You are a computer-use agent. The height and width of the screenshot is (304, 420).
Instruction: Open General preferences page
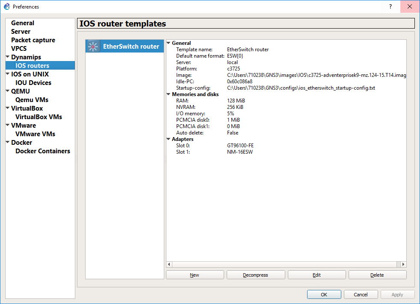(x=23, y=23)
